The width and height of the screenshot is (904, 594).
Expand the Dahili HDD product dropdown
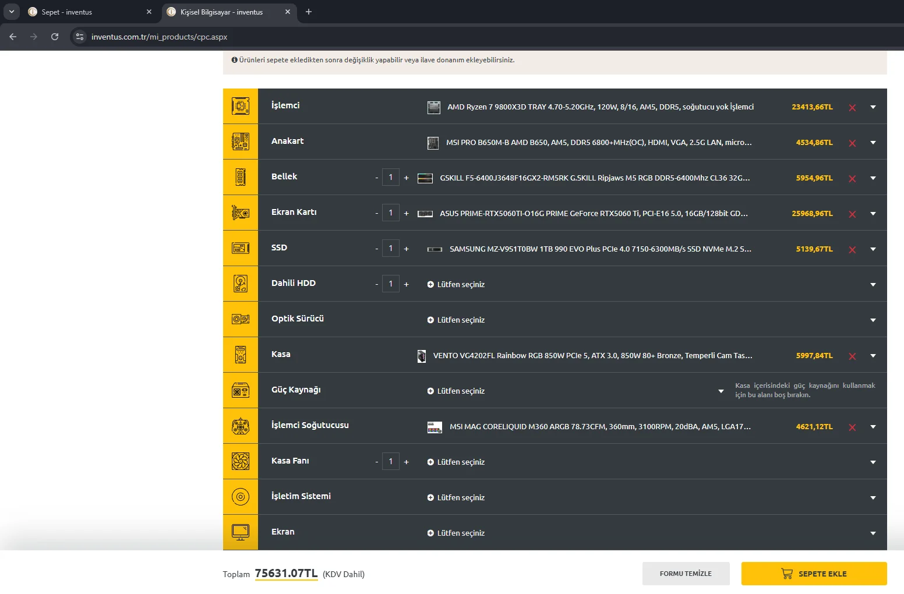(873, 285)
